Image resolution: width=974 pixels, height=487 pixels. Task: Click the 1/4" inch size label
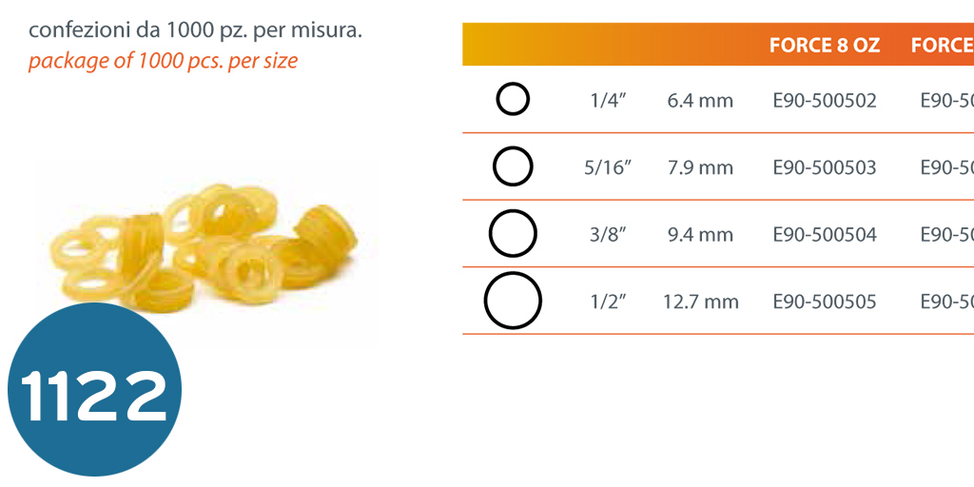(608, 100)
